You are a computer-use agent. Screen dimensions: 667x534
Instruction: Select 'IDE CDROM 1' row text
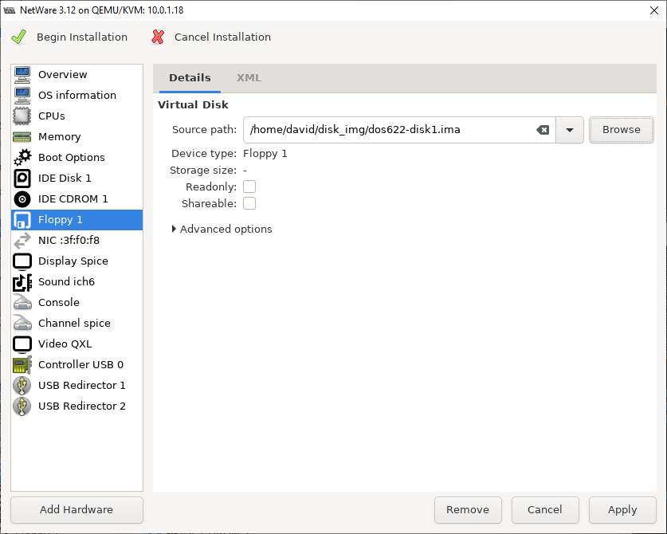[x=73, y=199]
